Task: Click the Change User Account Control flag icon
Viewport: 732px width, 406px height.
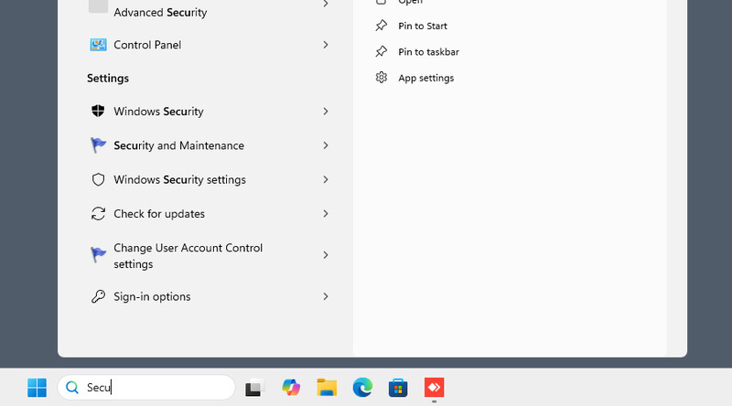Action: tap(98, 255)
